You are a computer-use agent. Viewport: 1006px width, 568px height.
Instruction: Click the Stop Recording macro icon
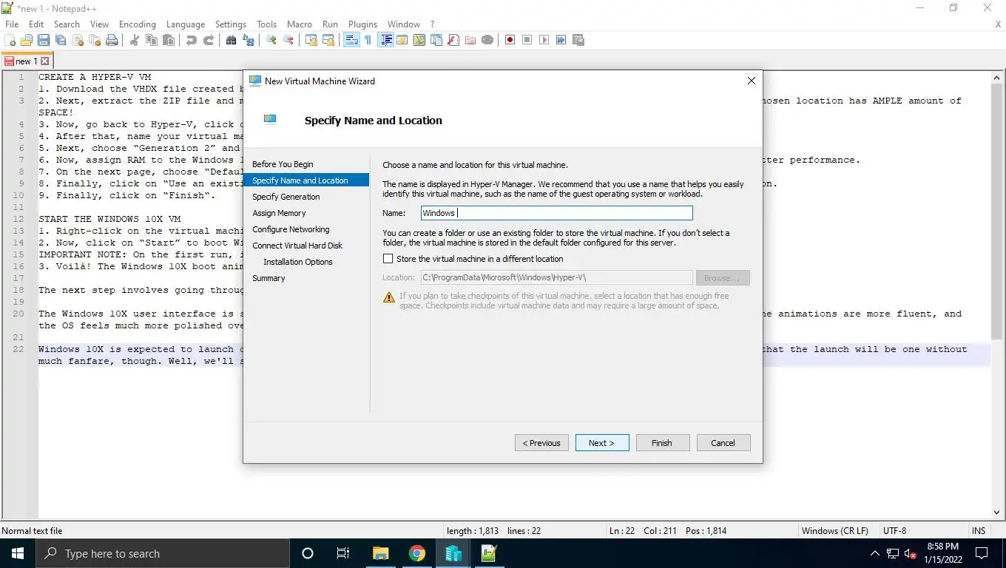coord(527,40)
